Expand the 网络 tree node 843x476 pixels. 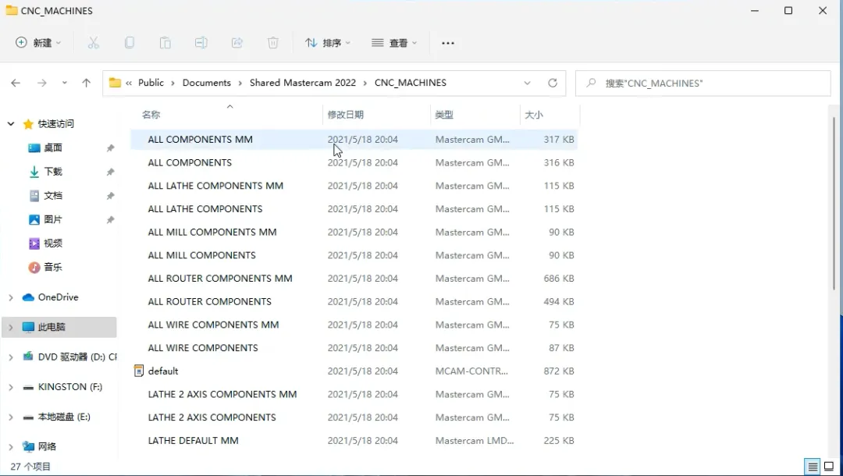click(11, 446)
